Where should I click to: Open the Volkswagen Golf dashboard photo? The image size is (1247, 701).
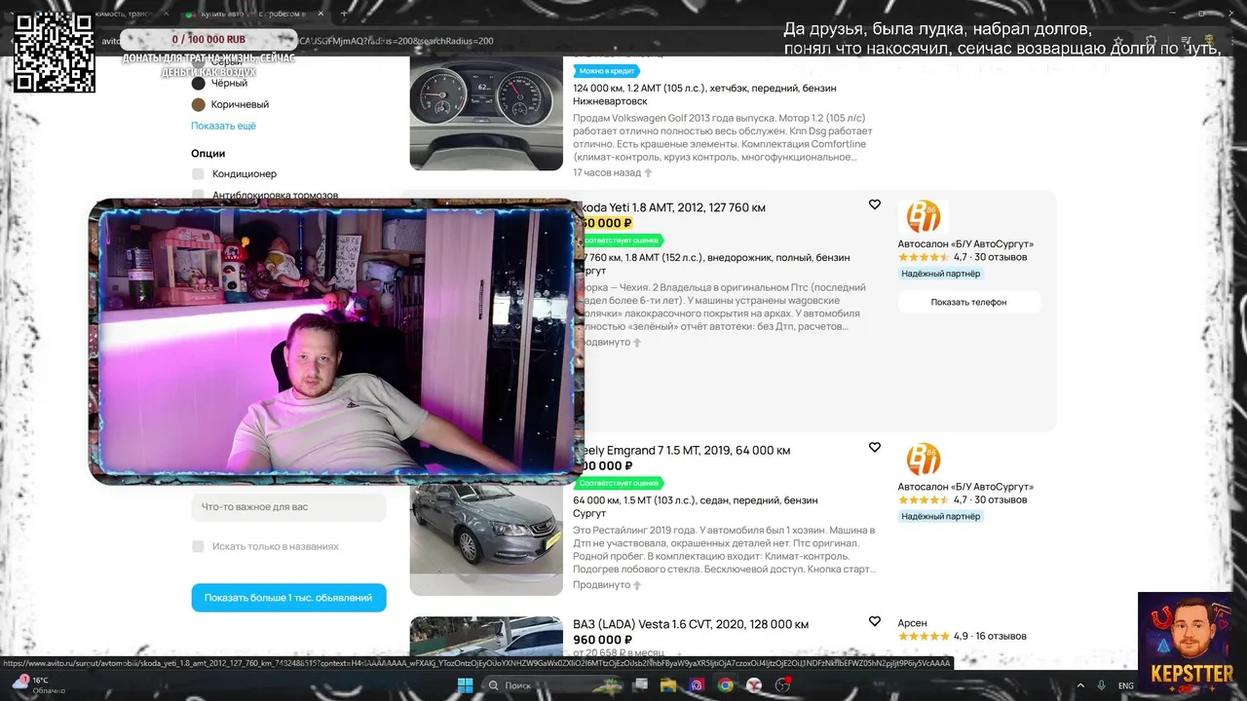[486, 114]
